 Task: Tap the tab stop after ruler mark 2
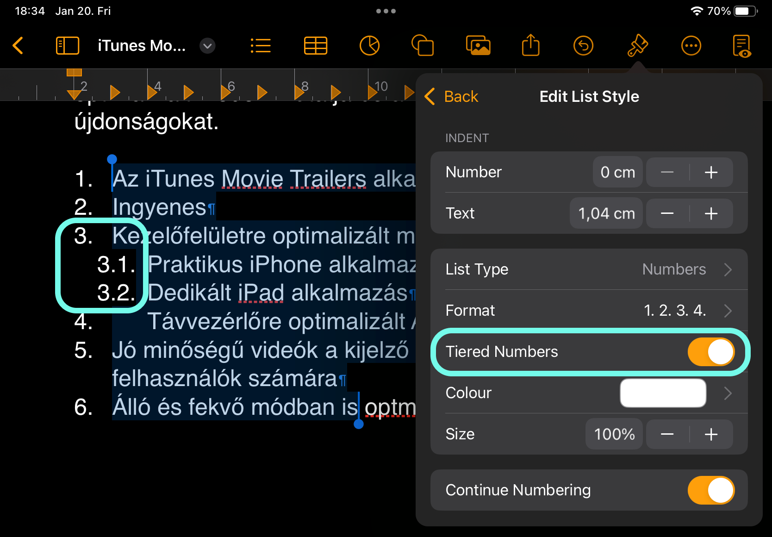(115, 92)
